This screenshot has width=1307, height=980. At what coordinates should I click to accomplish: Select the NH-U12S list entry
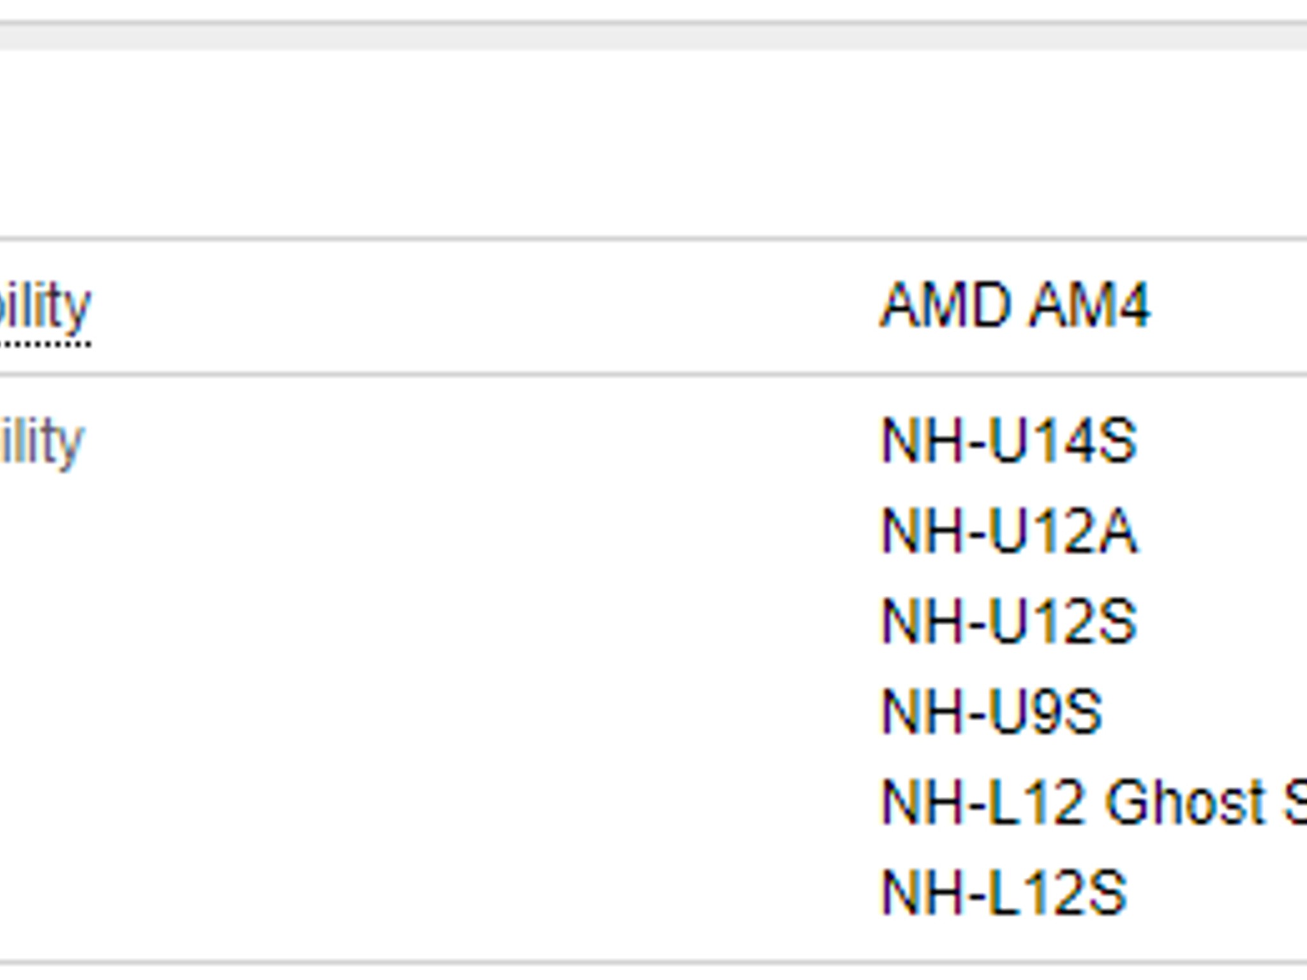coord(1008,621)
